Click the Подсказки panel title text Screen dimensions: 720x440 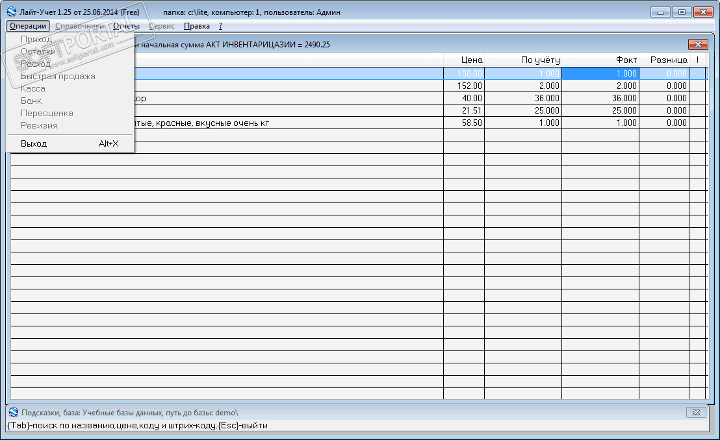[x=130, y=413]
